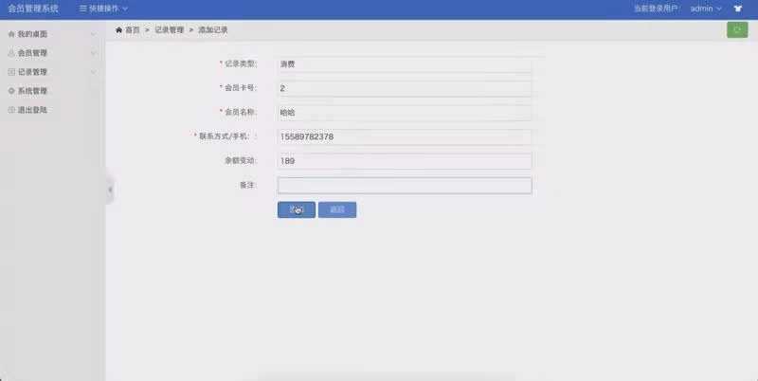Click the empty 备注 input field
This screenshot has width=758, height=381.
pos(405,186)
